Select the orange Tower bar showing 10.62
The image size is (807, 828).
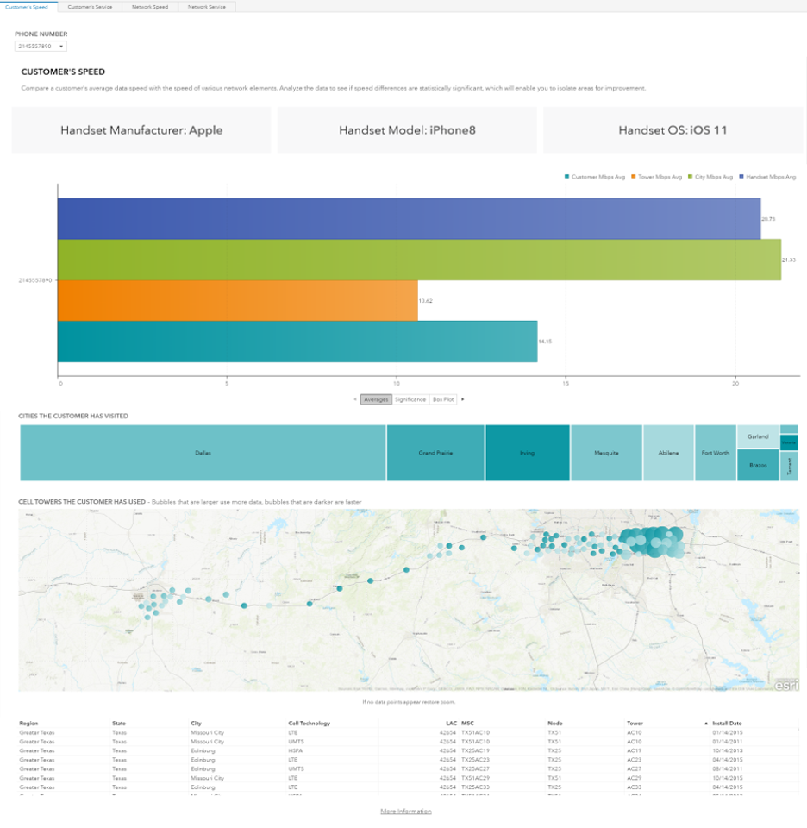click(x=237, y=300)
